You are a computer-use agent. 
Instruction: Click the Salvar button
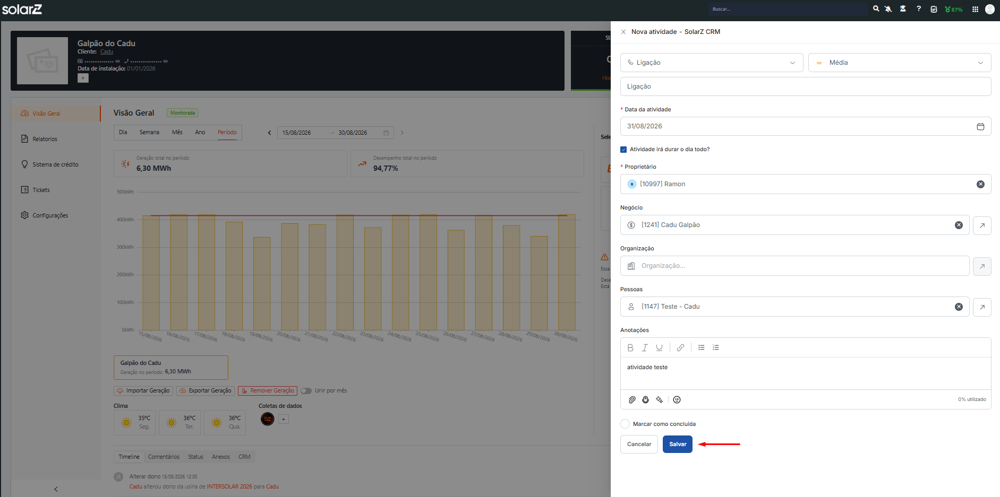point(678,444)
